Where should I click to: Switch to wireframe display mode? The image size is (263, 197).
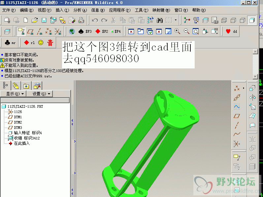[224, 20]
